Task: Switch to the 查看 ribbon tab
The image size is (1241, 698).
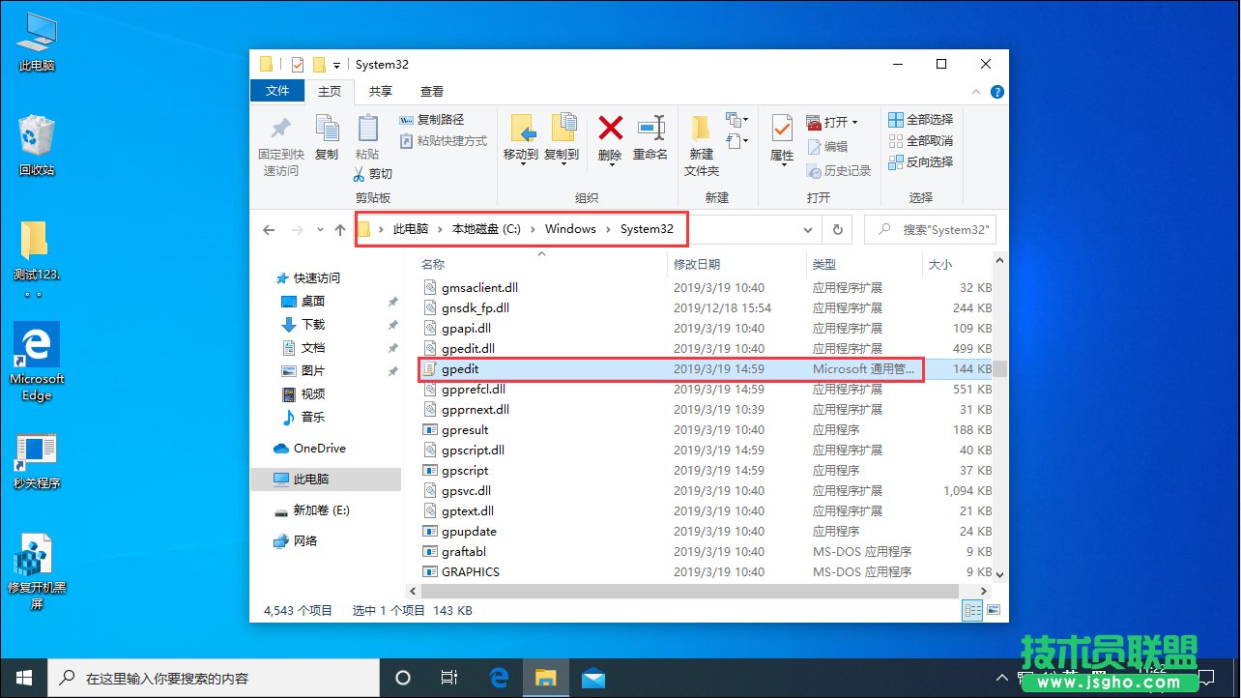Action: [431, 91]
